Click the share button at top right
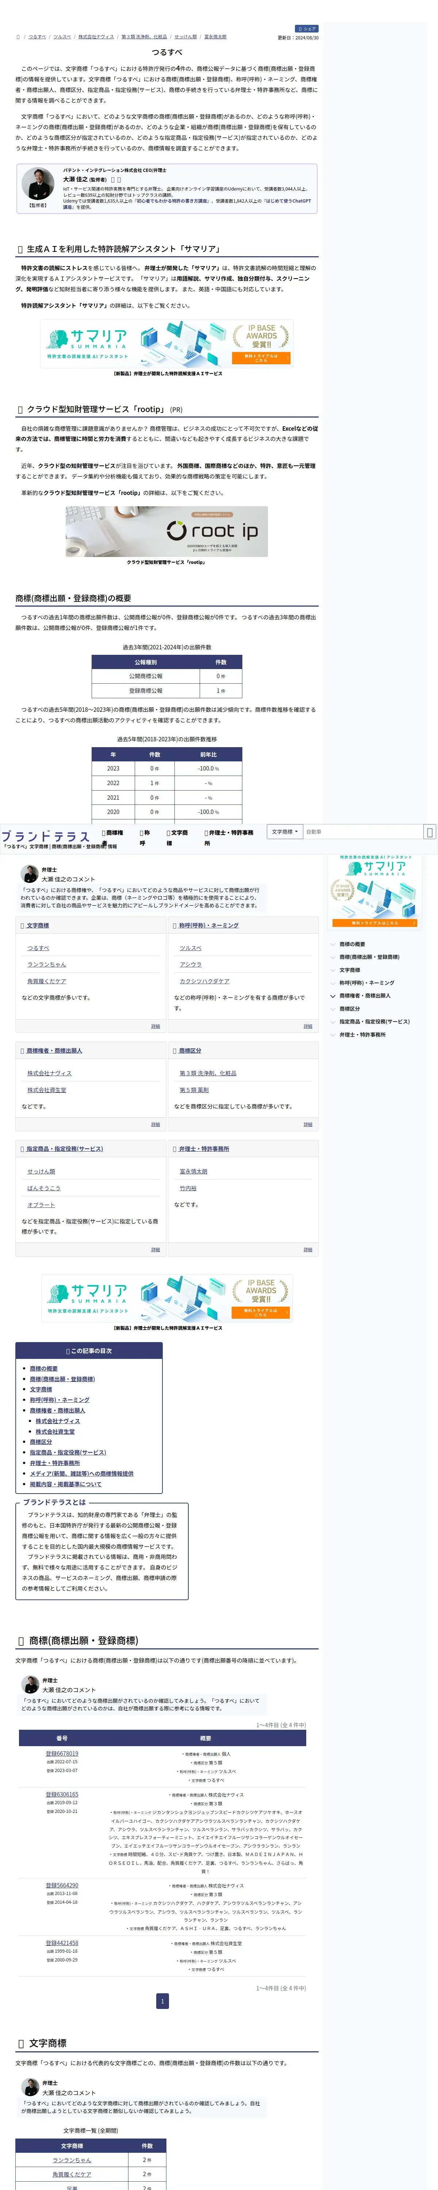Viewport: 438px width, 2190px height. [307, 29]
